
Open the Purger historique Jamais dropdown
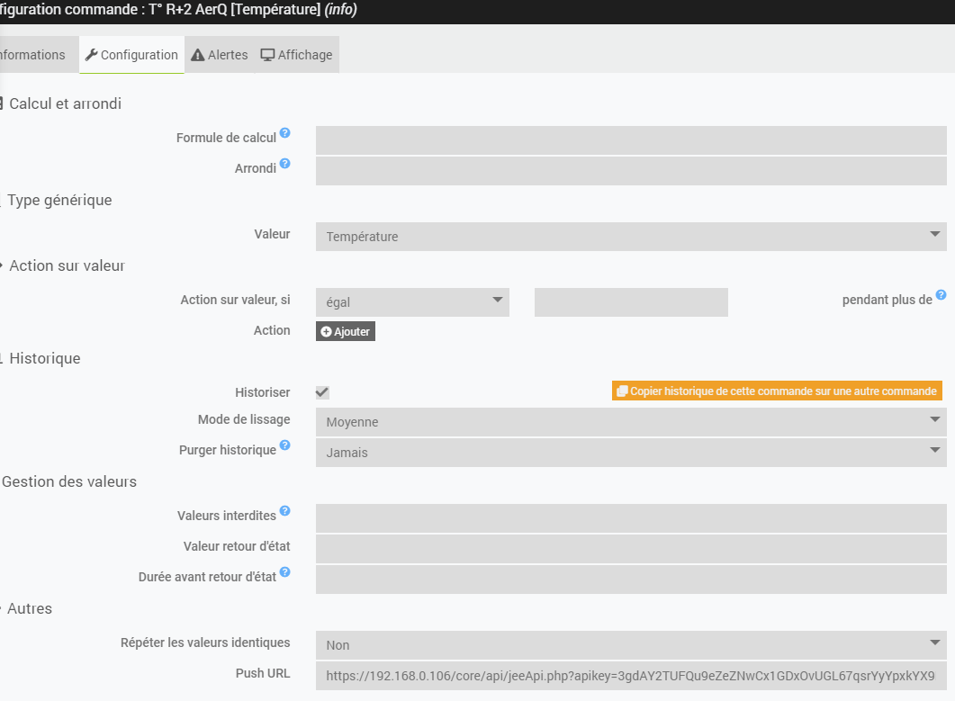pyautogui.click(x=630, y=453)
